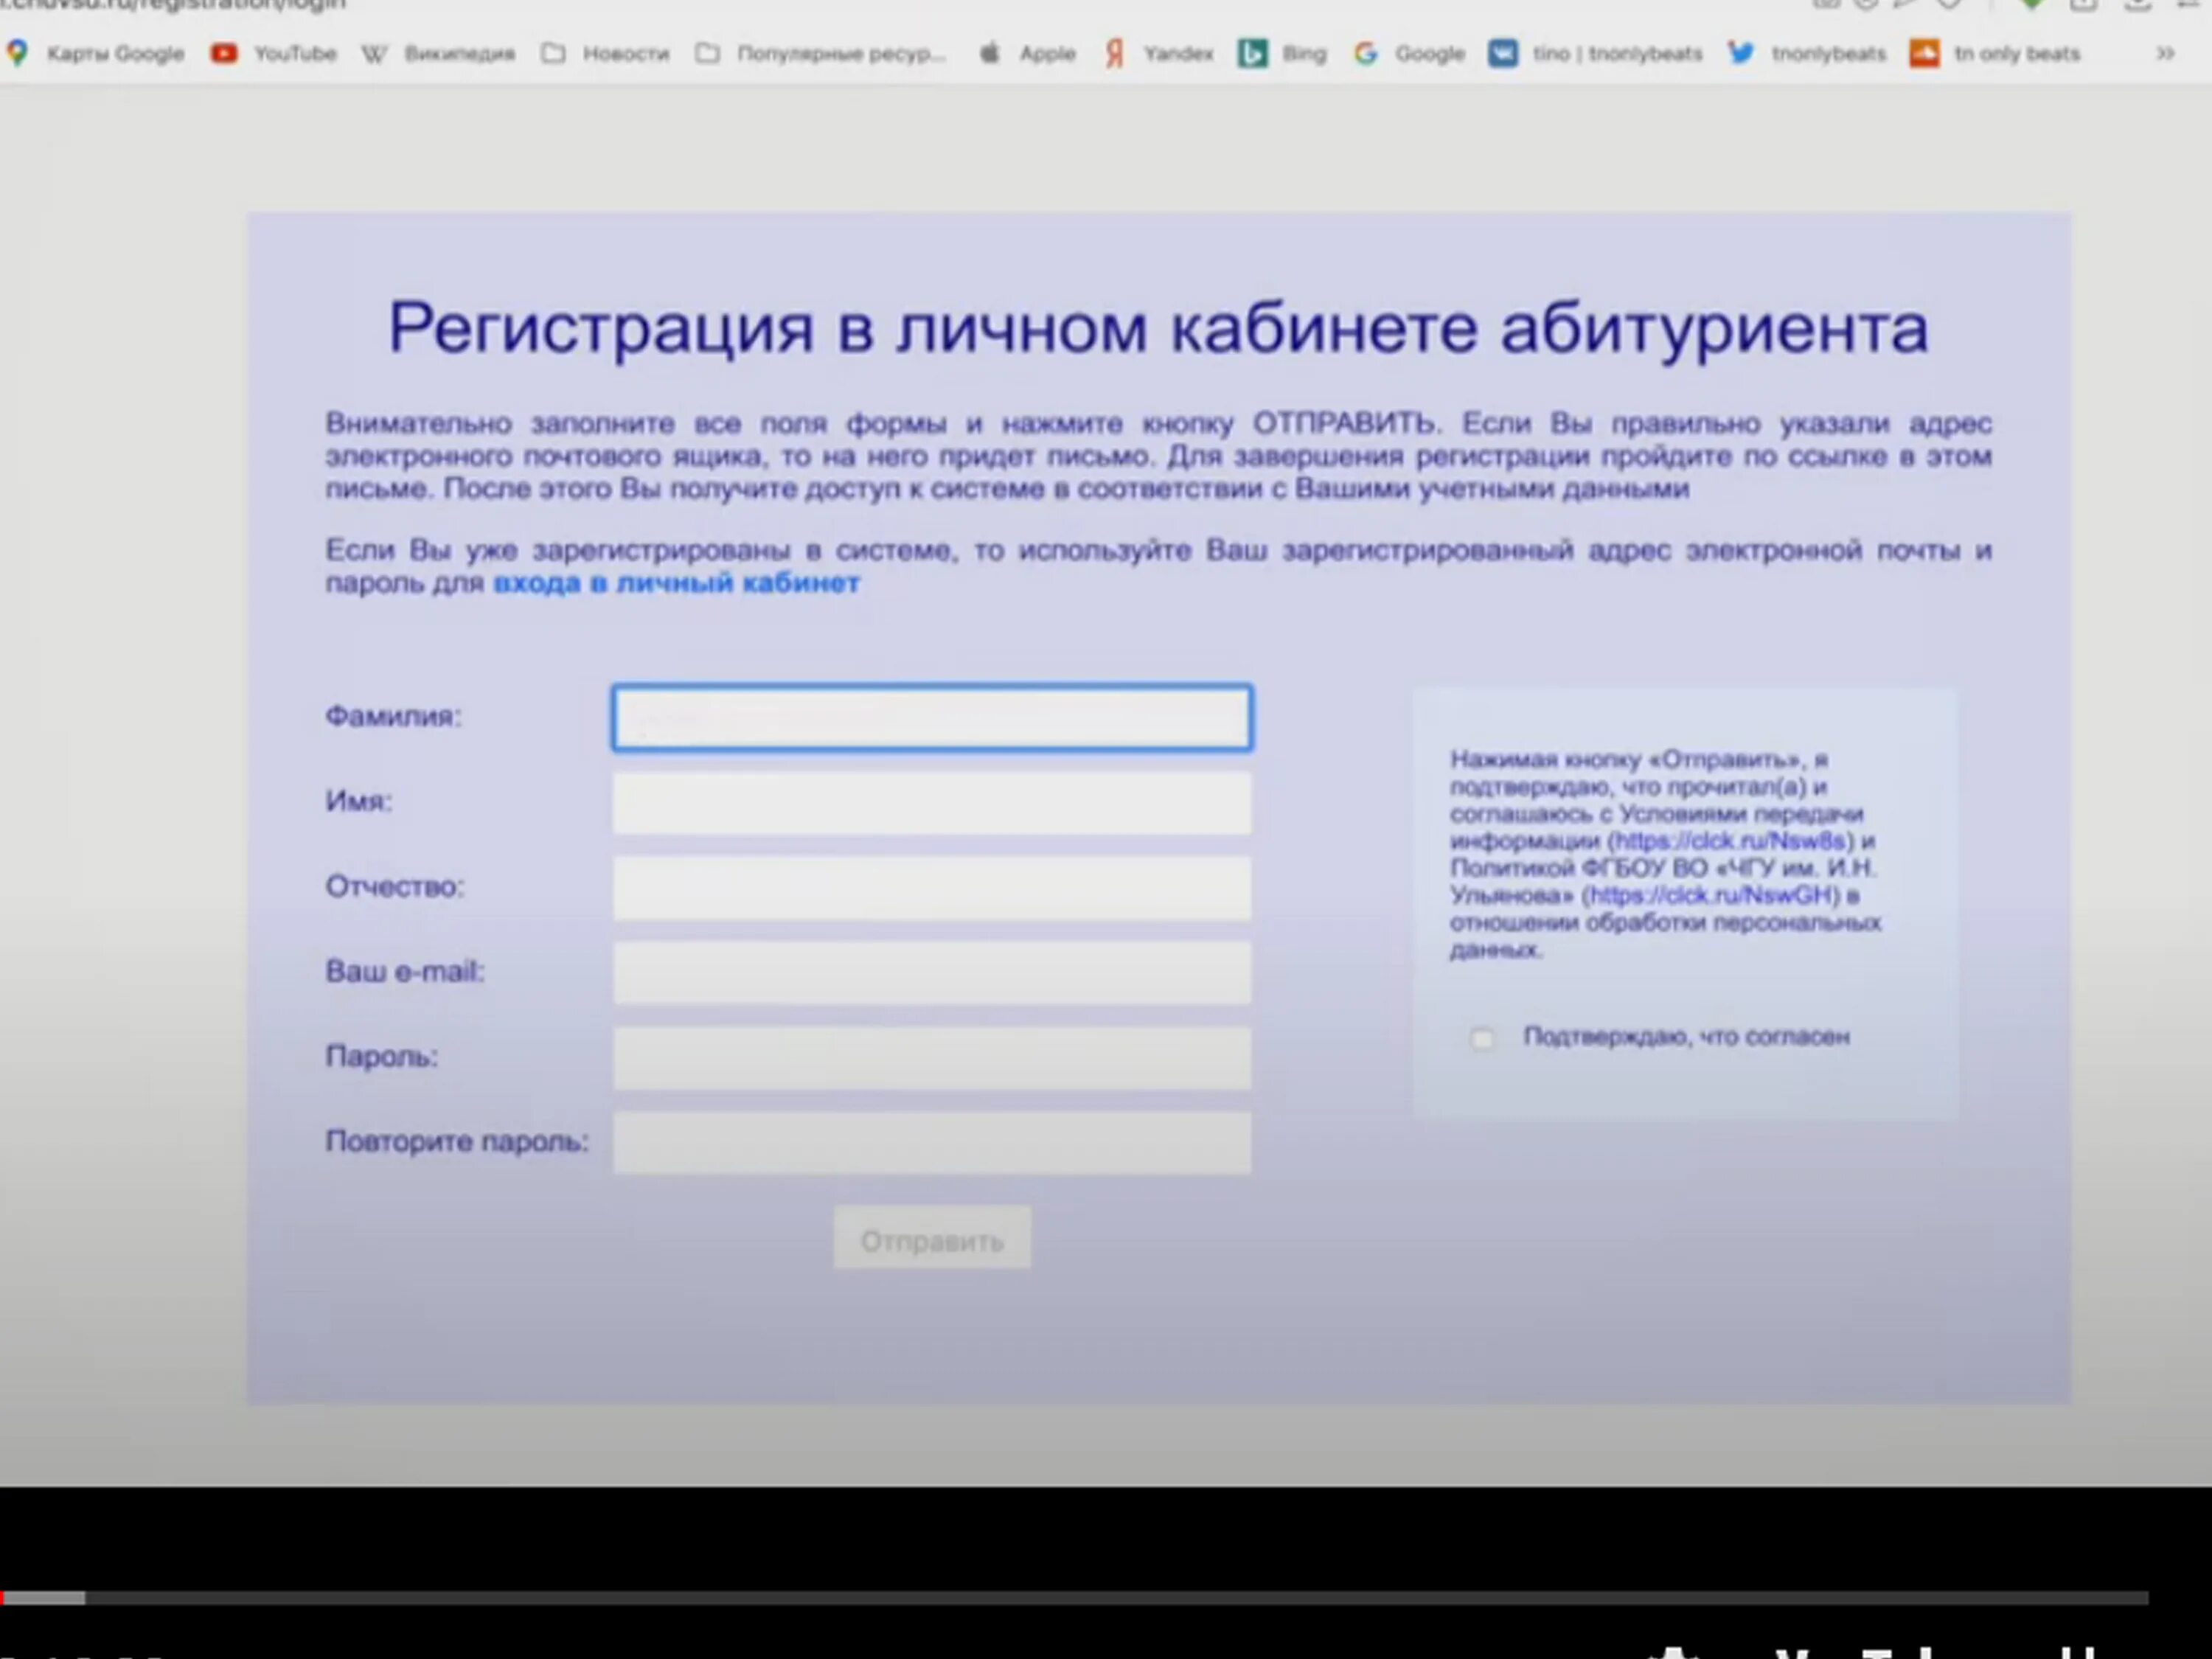Open the Популярные ресурсы bookmarks folder

click(x=820, y=53)
